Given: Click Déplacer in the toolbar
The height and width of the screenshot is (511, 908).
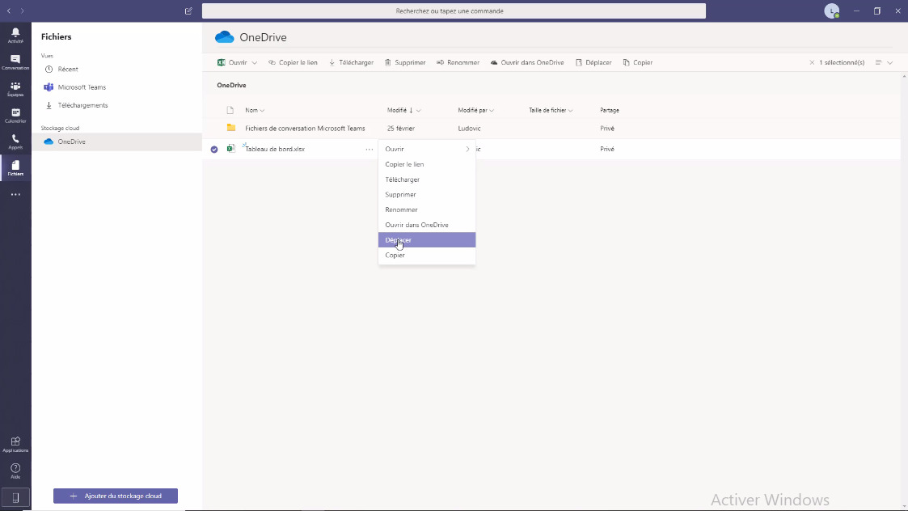Looking at the screenshot, I should 593,62.
